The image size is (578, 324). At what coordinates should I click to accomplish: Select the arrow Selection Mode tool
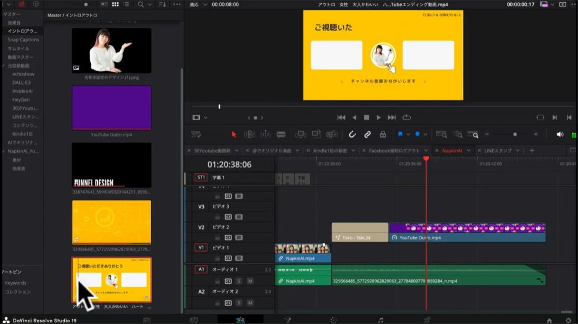tap(234, 134)
